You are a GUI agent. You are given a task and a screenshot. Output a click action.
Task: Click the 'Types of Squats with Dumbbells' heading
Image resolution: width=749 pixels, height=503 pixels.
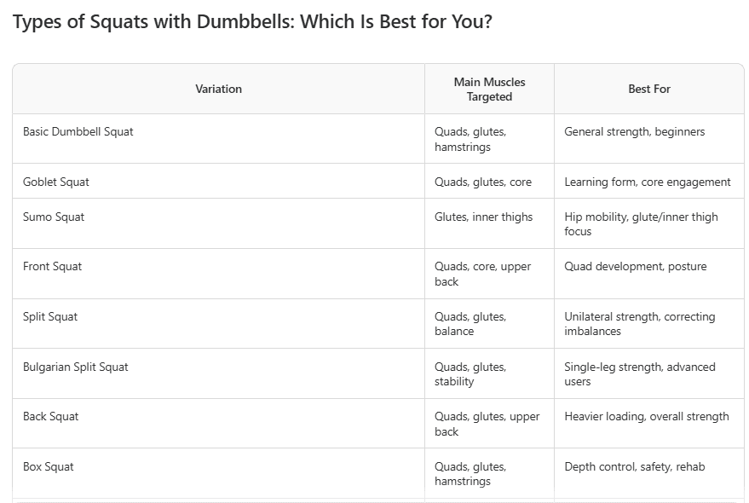(252, 21)
